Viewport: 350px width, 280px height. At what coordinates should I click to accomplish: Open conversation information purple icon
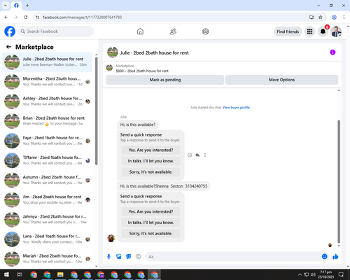(x=332, y=52)
